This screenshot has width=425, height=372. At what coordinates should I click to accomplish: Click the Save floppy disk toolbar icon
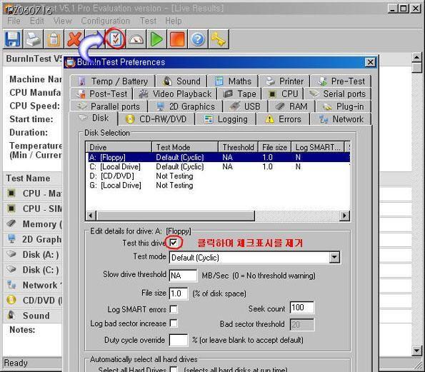13,39
